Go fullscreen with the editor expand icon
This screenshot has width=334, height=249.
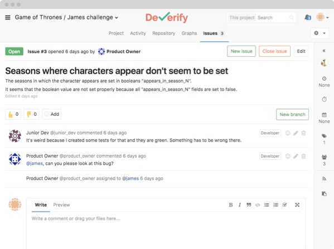(x=297, y=205)
